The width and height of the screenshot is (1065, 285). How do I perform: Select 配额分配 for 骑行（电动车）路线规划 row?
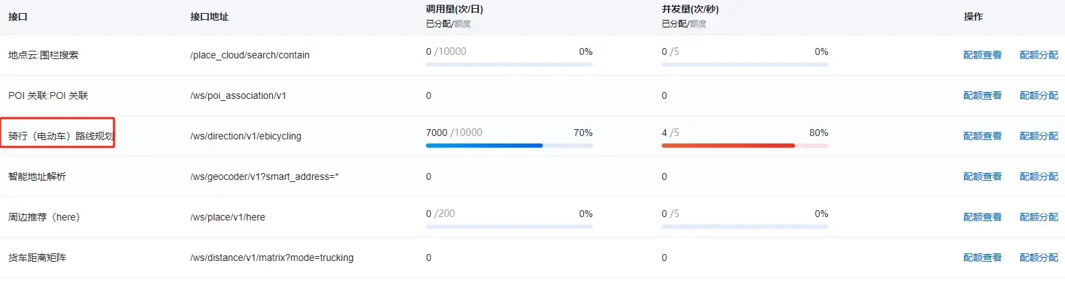[x=1038, y=136]
